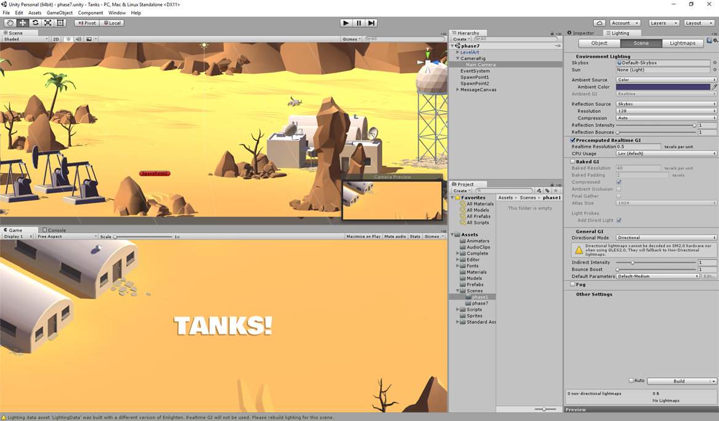The image size is (719, 421).
Task: Open All Materials favorite search
Action: click(x=477, y=204)
